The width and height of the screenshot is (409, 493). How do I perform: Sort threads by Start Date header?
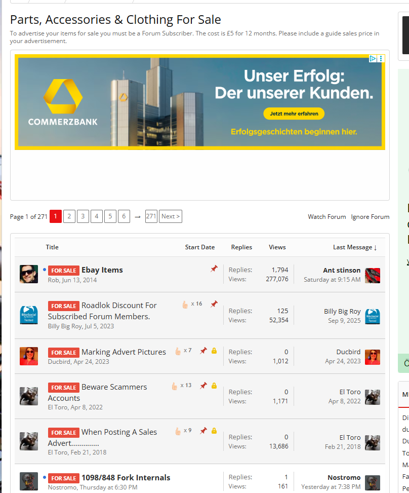[199, 247]
